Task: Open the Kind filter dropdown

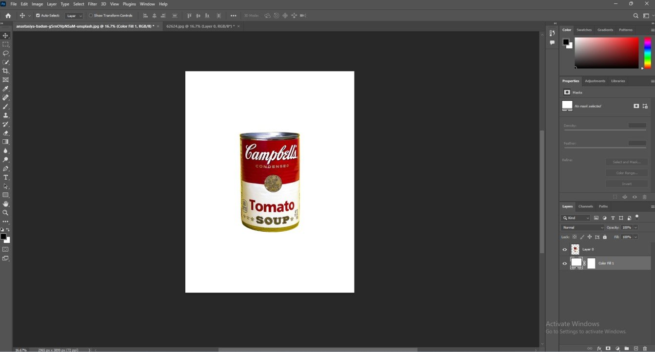Action: tap(576, 218)
